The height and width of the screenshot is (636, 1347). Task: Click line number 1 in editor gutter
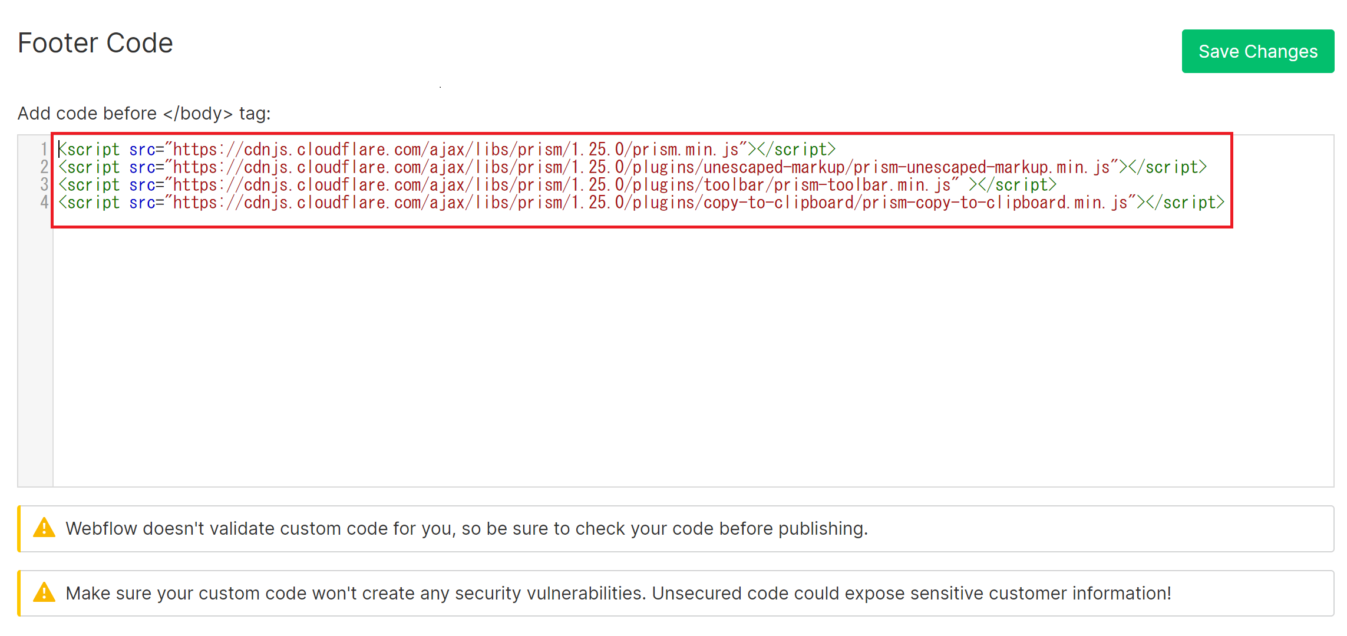pos(44,150)
